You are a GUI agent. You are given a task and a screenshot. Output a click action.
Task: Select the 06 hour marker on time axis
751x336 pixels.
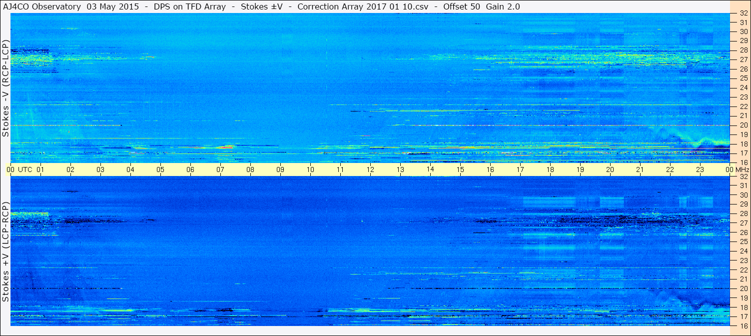pyautogui.click(x=190, y=169)
